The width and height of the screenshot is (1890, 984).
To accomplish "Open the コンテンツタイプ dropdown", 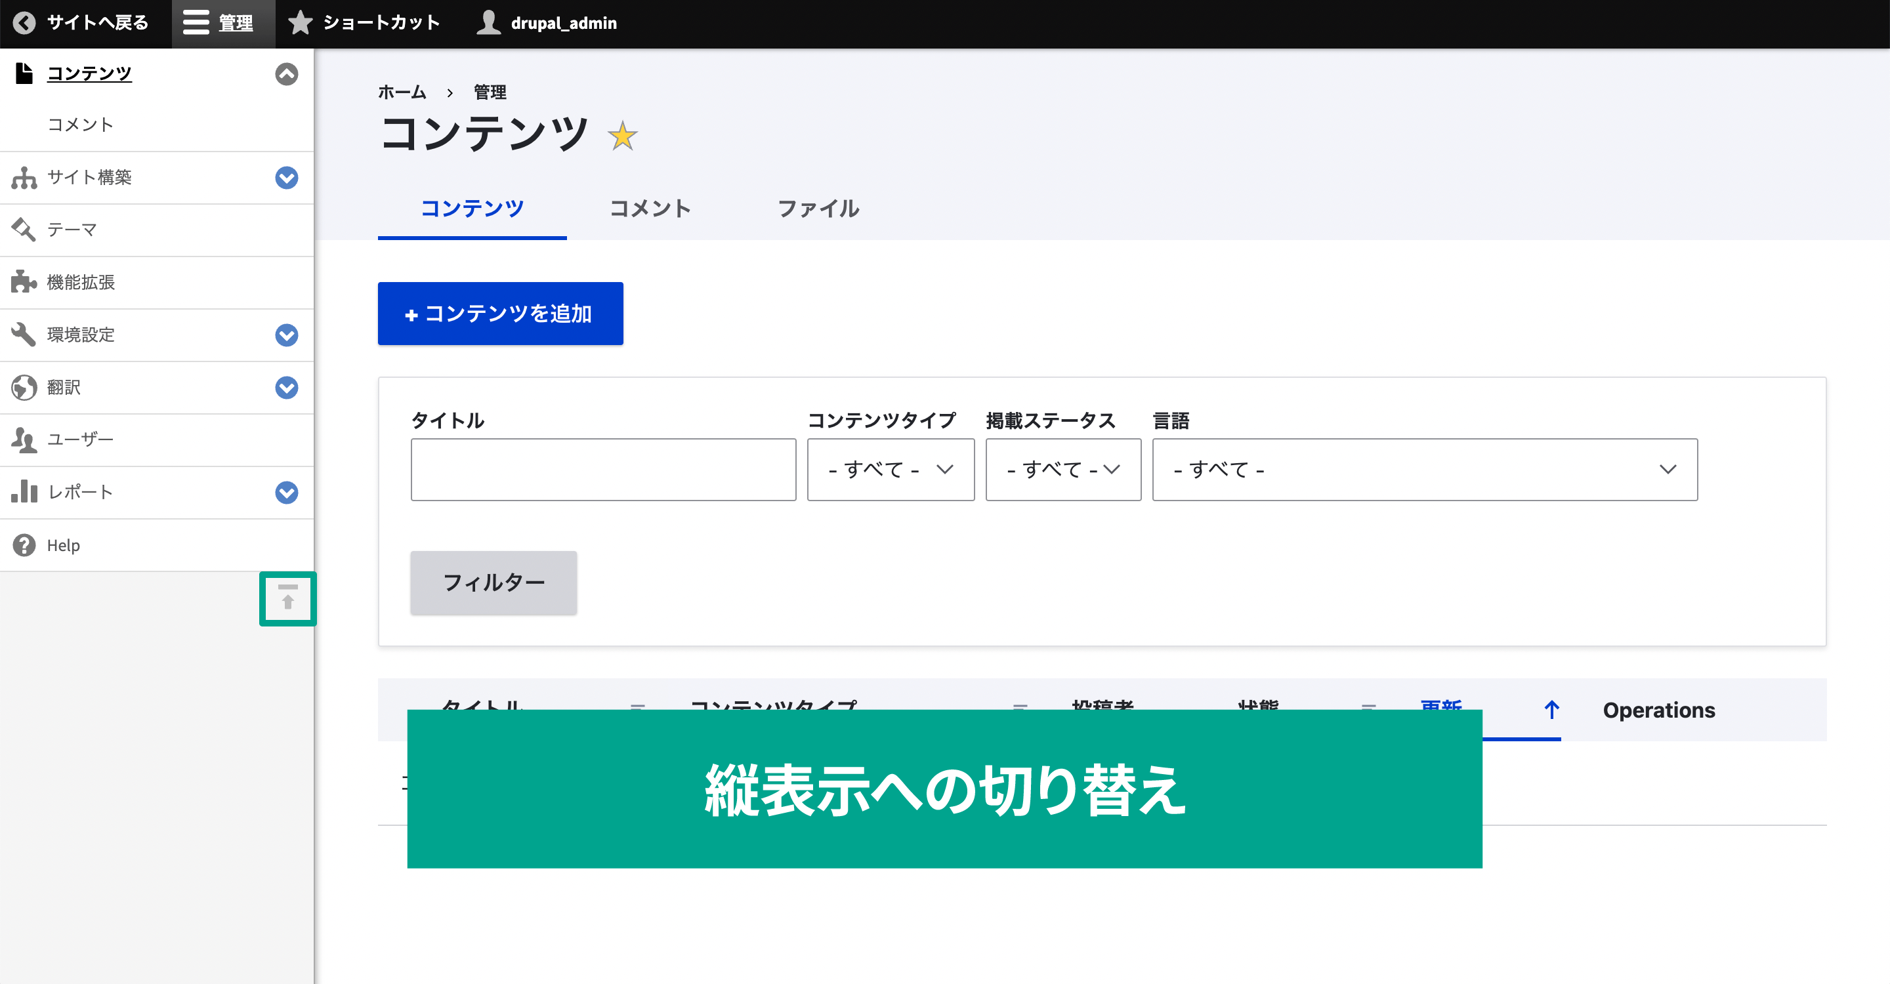I will tap(891, 470).
